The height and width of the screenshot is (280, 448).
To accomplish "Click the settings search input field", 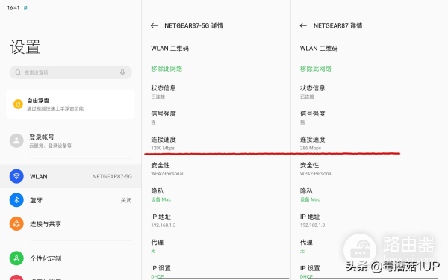I will 71,72.
